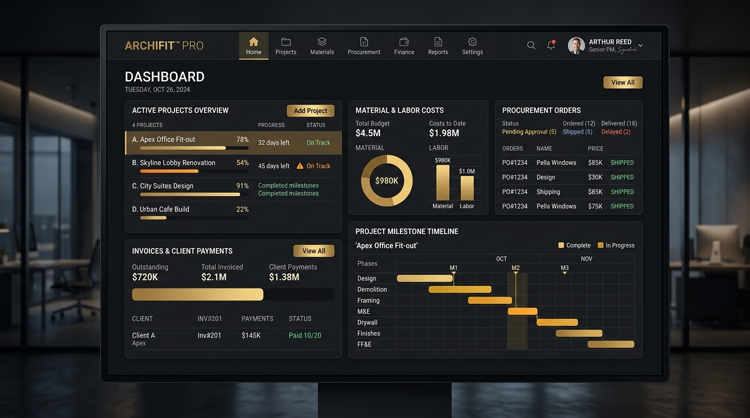Click the 'Ordered (12)' status filter

[579, 124]
